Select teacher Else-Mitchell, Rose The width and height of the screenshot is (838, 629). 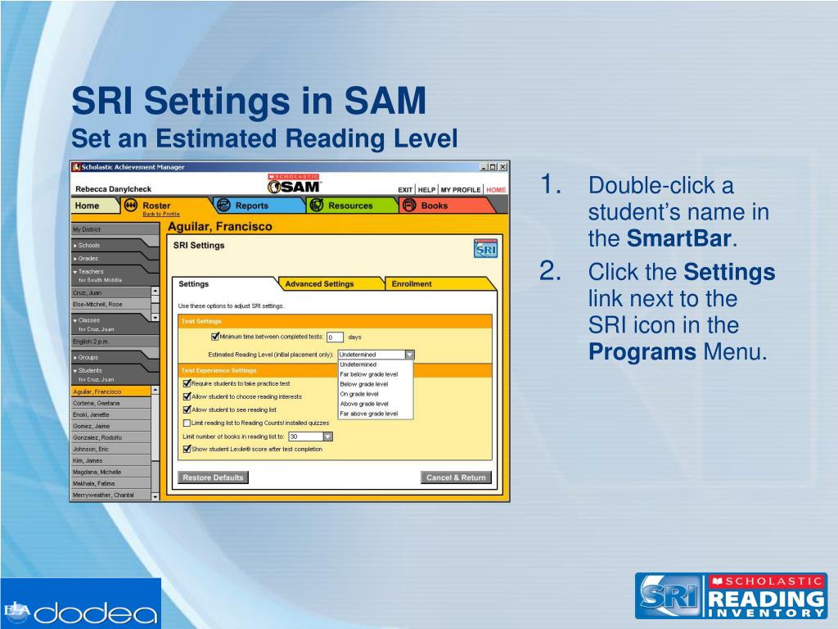[110, 305]
